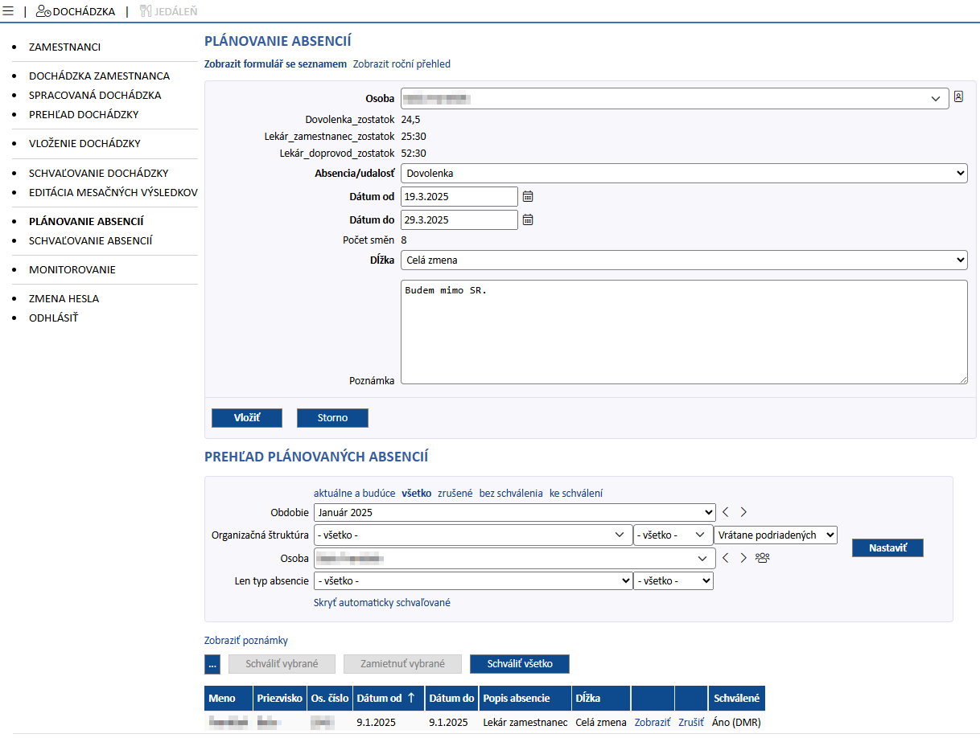Click the Schválené column header
The height and width of the screenshot is (738, 980).
736,699
